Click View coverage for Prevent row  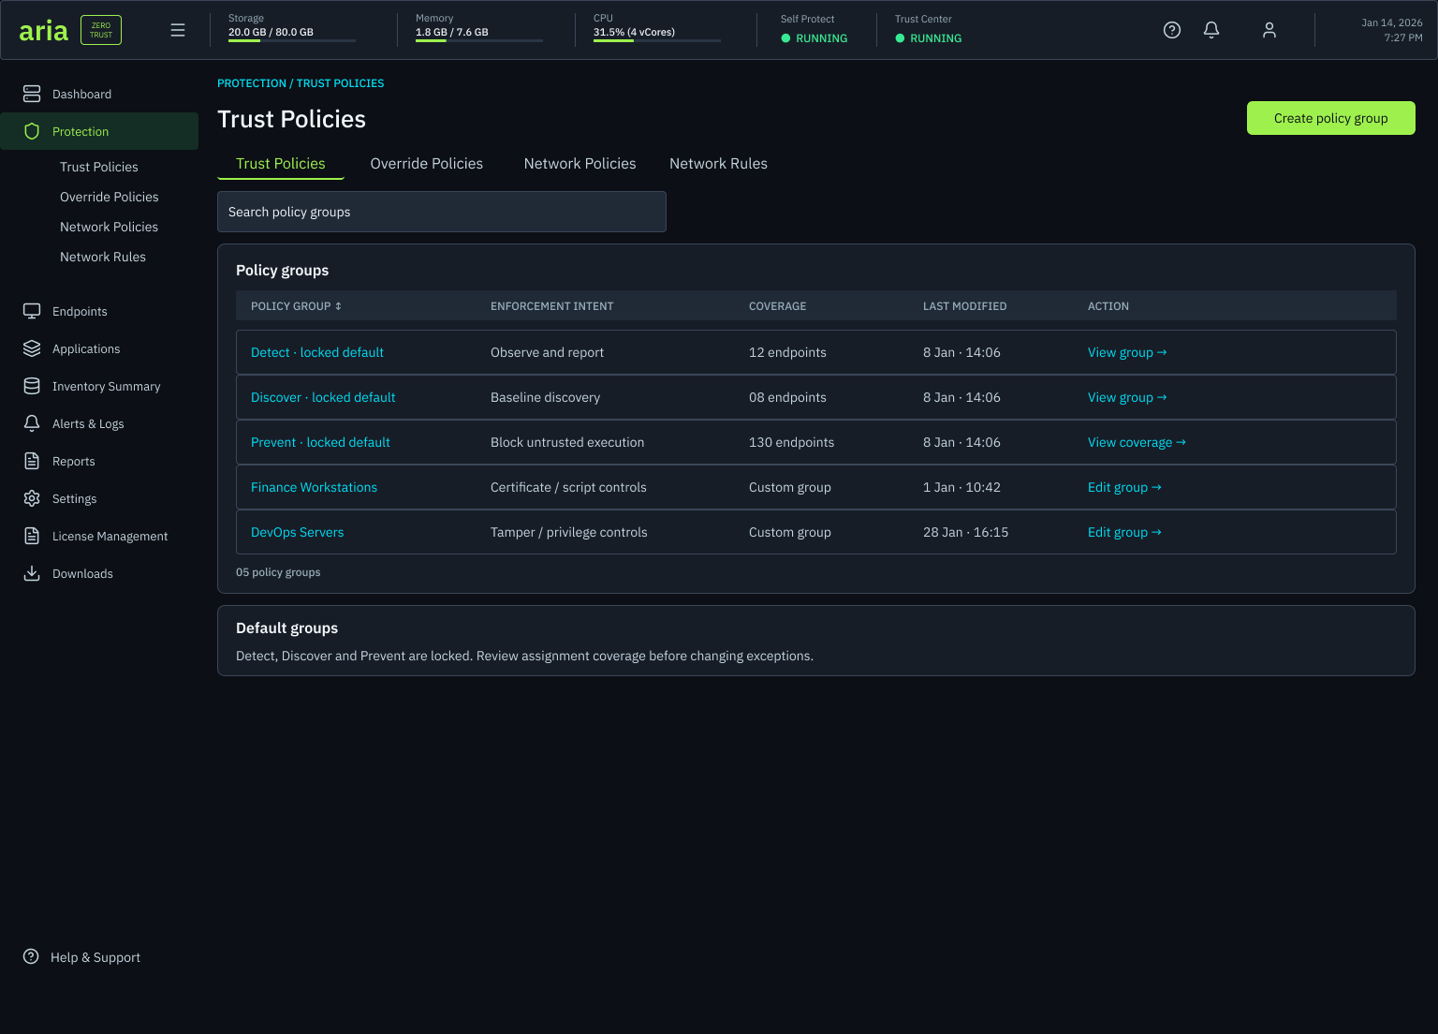click(1137, 442)
